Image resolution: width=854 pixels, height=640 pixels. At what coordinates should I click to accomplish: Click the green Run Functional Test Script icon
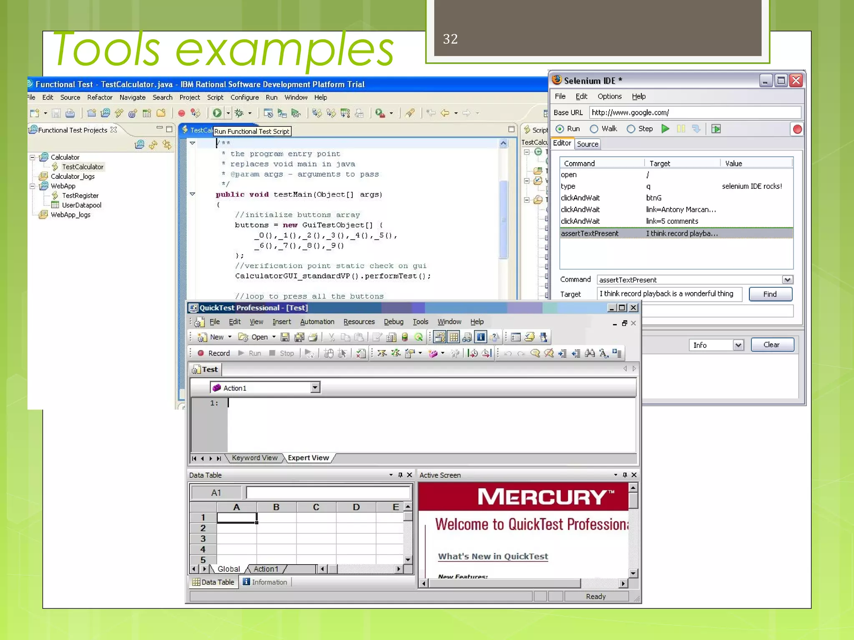point(217,113)
